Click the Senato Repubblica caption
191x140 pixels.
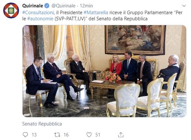(x=42, y=124)
